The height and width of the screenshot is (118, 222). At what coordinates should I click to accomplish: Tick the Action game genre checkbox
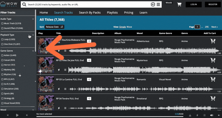coord(2,55)
